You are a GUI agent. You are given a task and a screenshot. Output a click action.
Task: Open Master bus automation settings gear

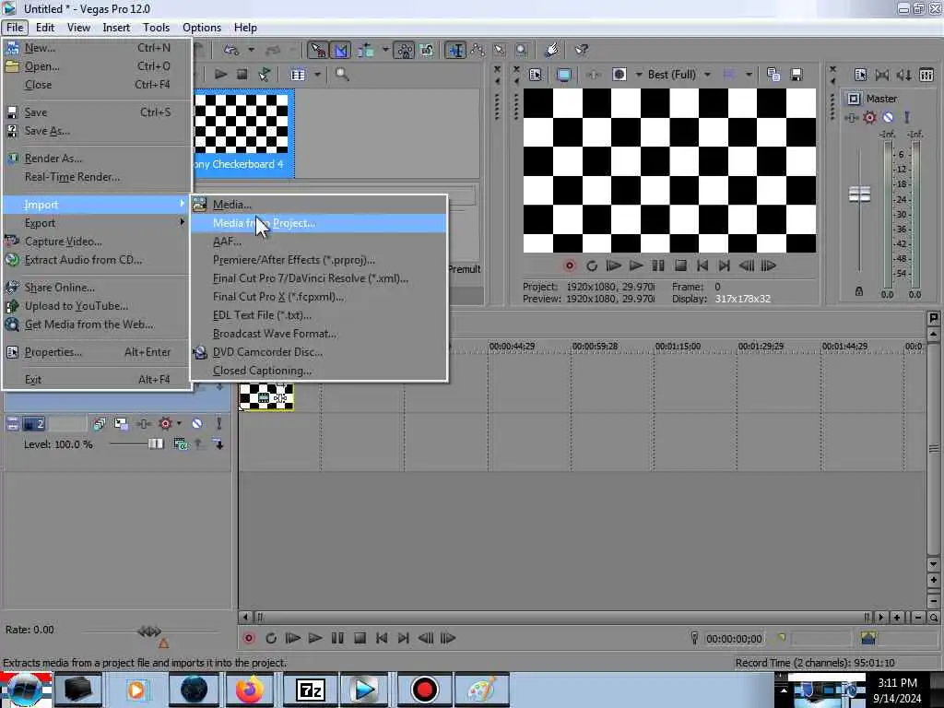point(869,117)
